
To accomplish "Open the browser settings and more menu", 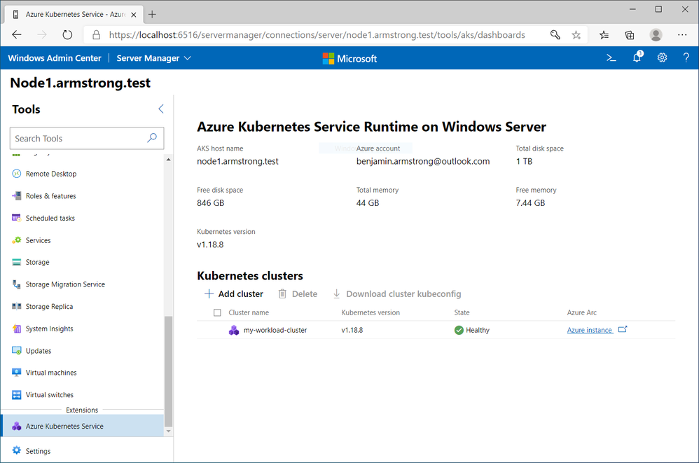I will [682, 34].
